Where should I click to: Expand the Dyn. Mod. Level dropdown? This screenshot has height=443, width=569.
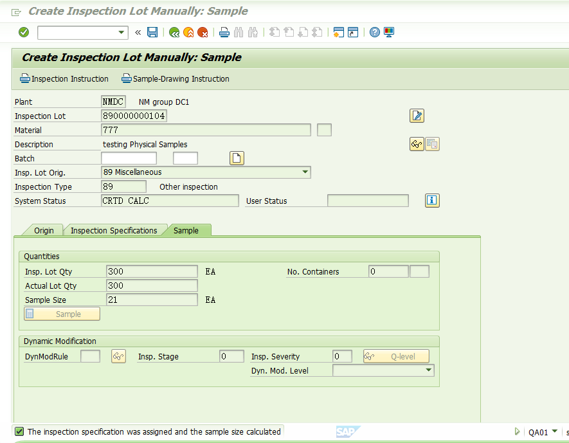[429, 370]
